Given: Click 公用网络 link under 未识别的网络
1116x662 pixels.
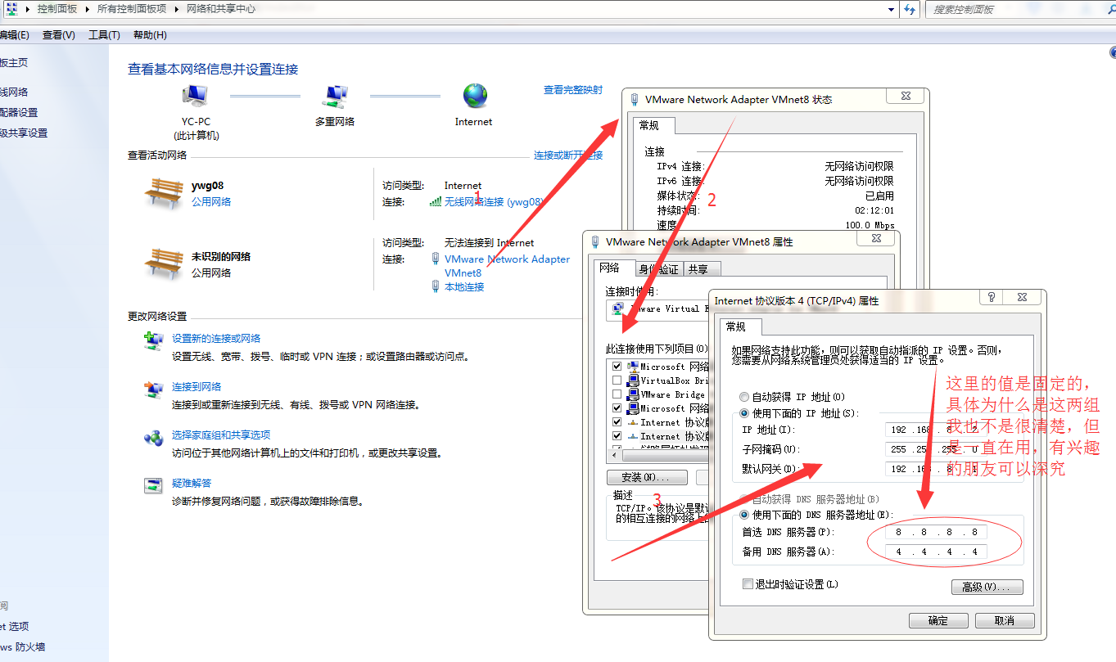Looking at the screenshot, I should point(211,272).
